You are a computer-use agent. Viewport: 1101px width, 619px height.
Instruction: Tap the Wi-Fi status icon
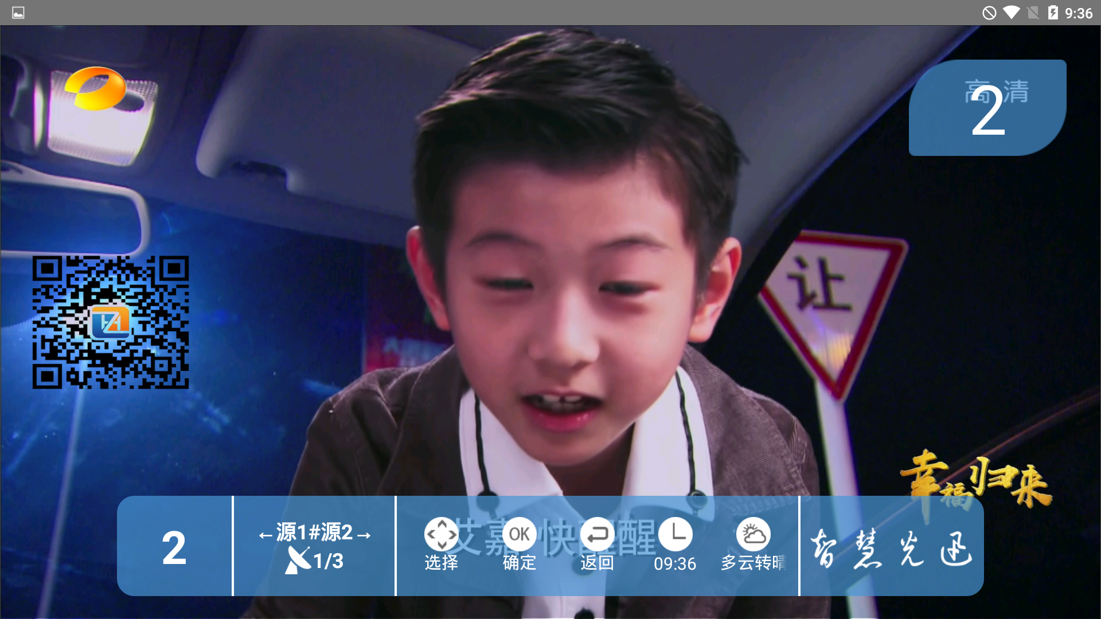1012,12
